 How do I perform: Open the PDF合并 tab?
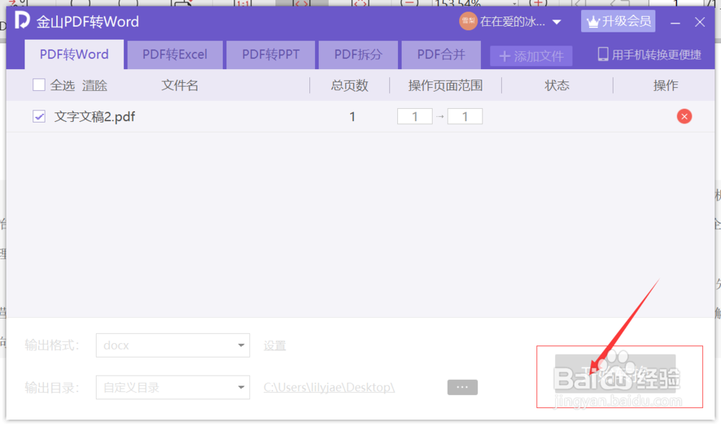click(x=441, y=54)
